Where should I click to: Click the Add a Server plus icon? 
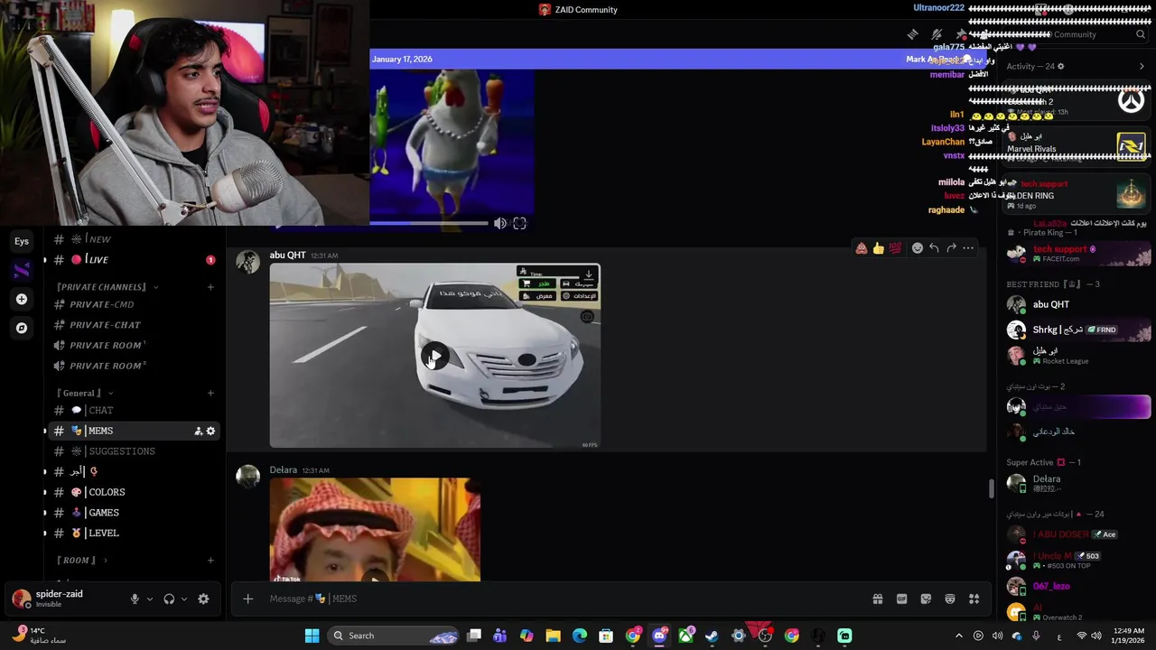(22, 299)
